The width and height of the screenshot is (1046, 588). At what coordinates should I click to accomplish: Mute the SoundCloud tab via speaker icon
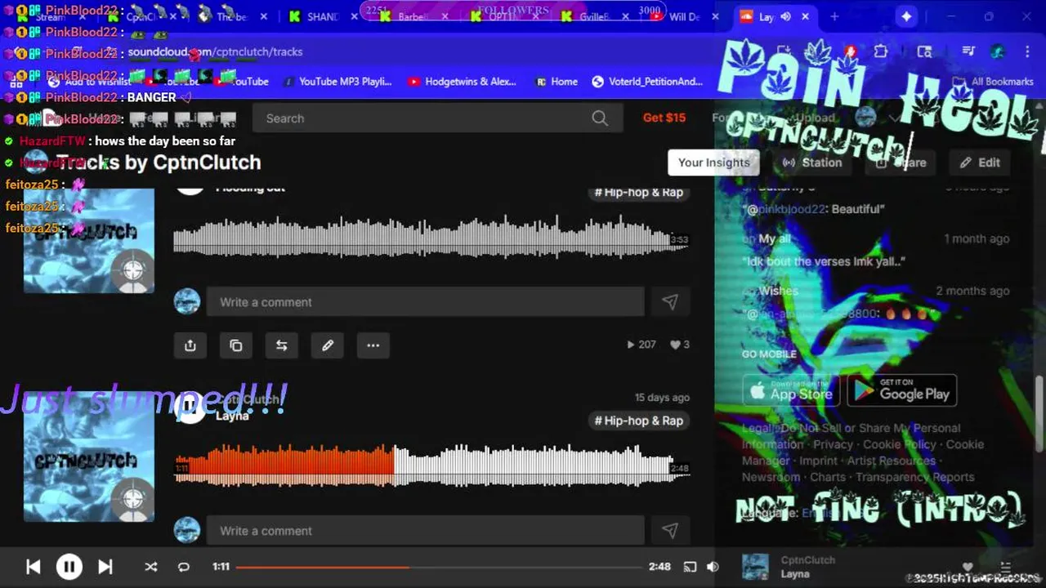pos(785,16)
